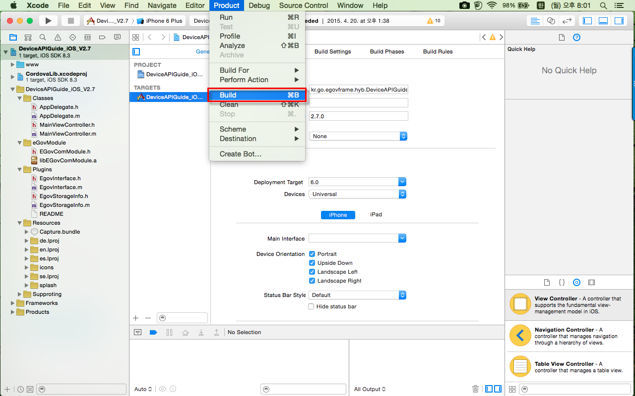Viewport: 635px width, 396px height.
Task: Disable the Upside Down orientation
Action: 312,263
